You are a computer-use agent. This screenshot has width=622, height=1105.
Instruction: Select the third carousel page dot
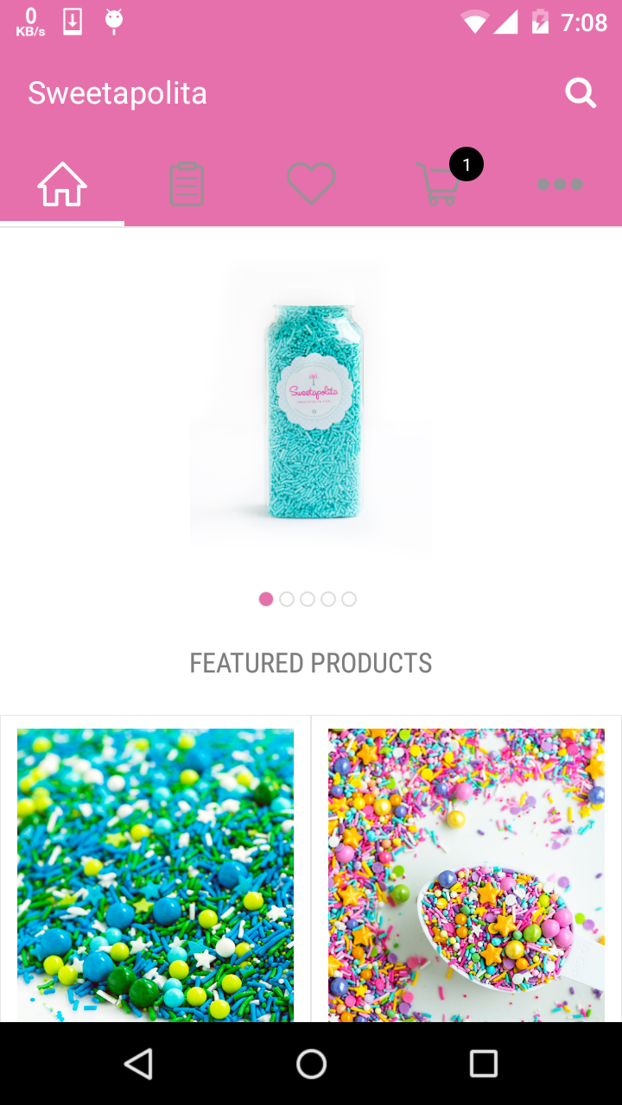click(x=308, y=599)
